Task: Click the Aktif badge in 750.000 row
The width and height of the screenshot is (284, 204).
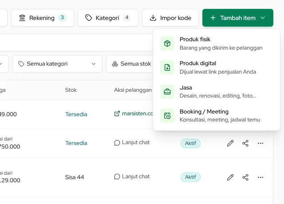Action: (x=190, y=143)
